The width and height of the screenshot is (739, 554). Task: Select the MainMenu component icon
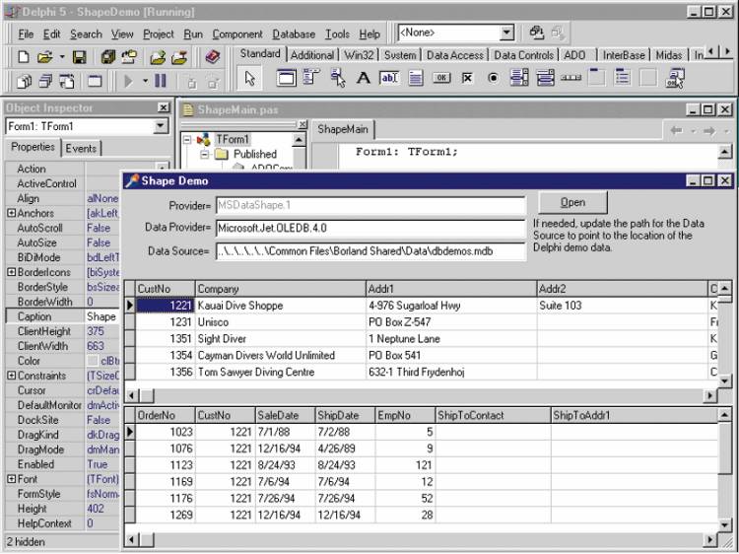[x=311, y=78]
